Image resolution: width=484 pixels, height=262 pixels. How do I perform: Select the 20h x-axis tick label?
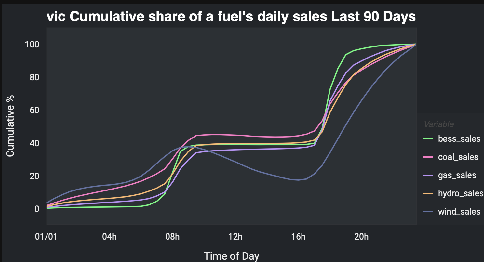(362, 236)
